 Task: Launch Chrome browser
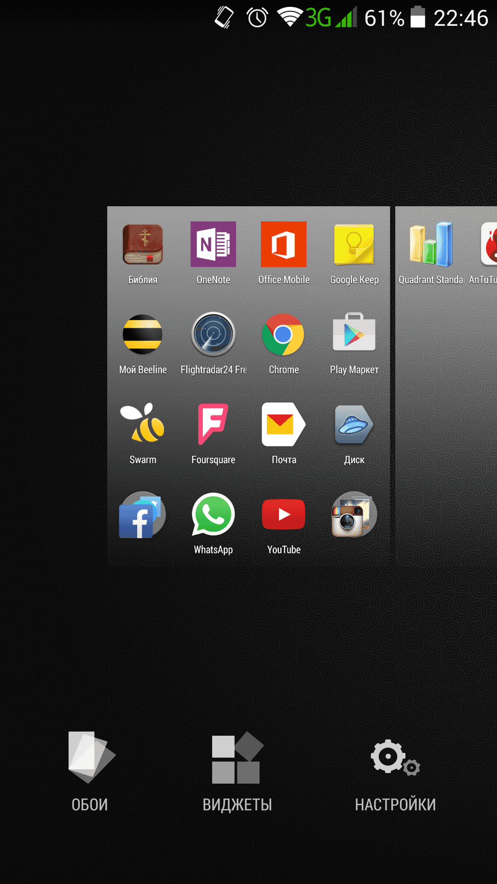(283, 334)
